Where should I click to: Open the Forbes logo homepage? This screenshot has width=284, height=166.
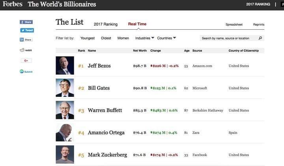(13, 4)
